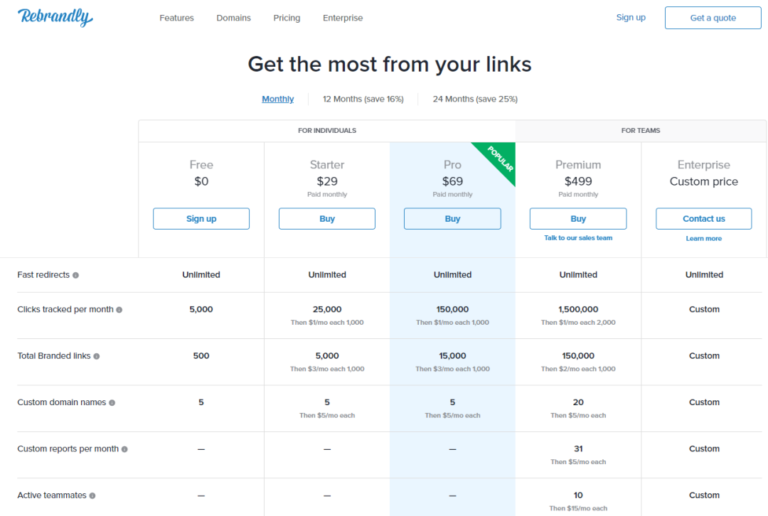Click Sign up button under Free plan
Screen dimensions: 768x516
[x=201, y=219]
